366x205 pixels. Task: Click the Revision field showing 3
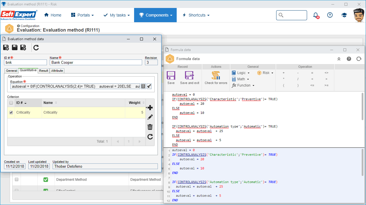coord(151,62)
